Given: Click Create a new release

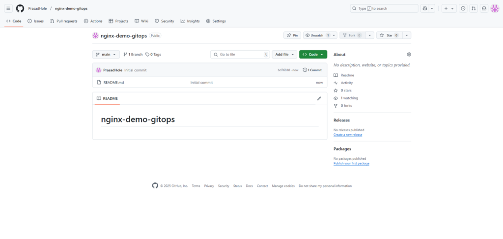Looking at the screenshot, I should point(348,135).
